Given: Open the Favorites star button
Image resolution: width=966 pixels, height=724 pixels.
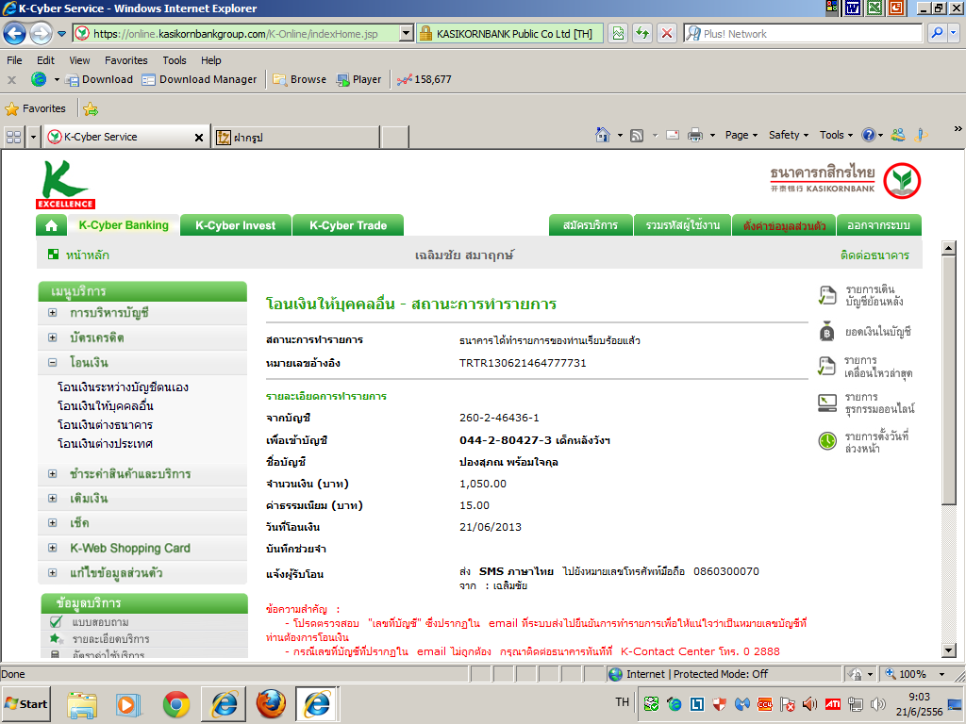Looking at the screenshot, I should click(x=36, y=109).
